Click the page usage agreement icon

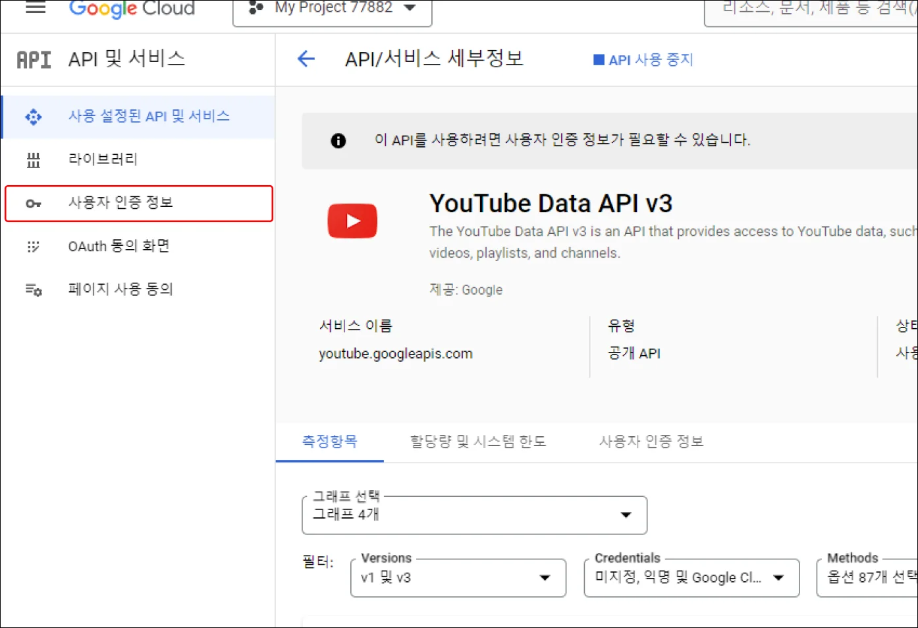pyautogui.click(x=34, y=290)
